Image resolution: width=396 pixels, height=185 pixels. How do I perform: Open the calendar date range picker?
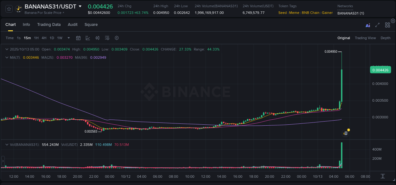coord(78,38)
